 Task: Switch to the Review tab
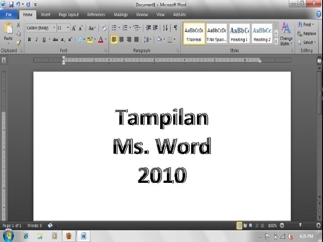point(142,15)
